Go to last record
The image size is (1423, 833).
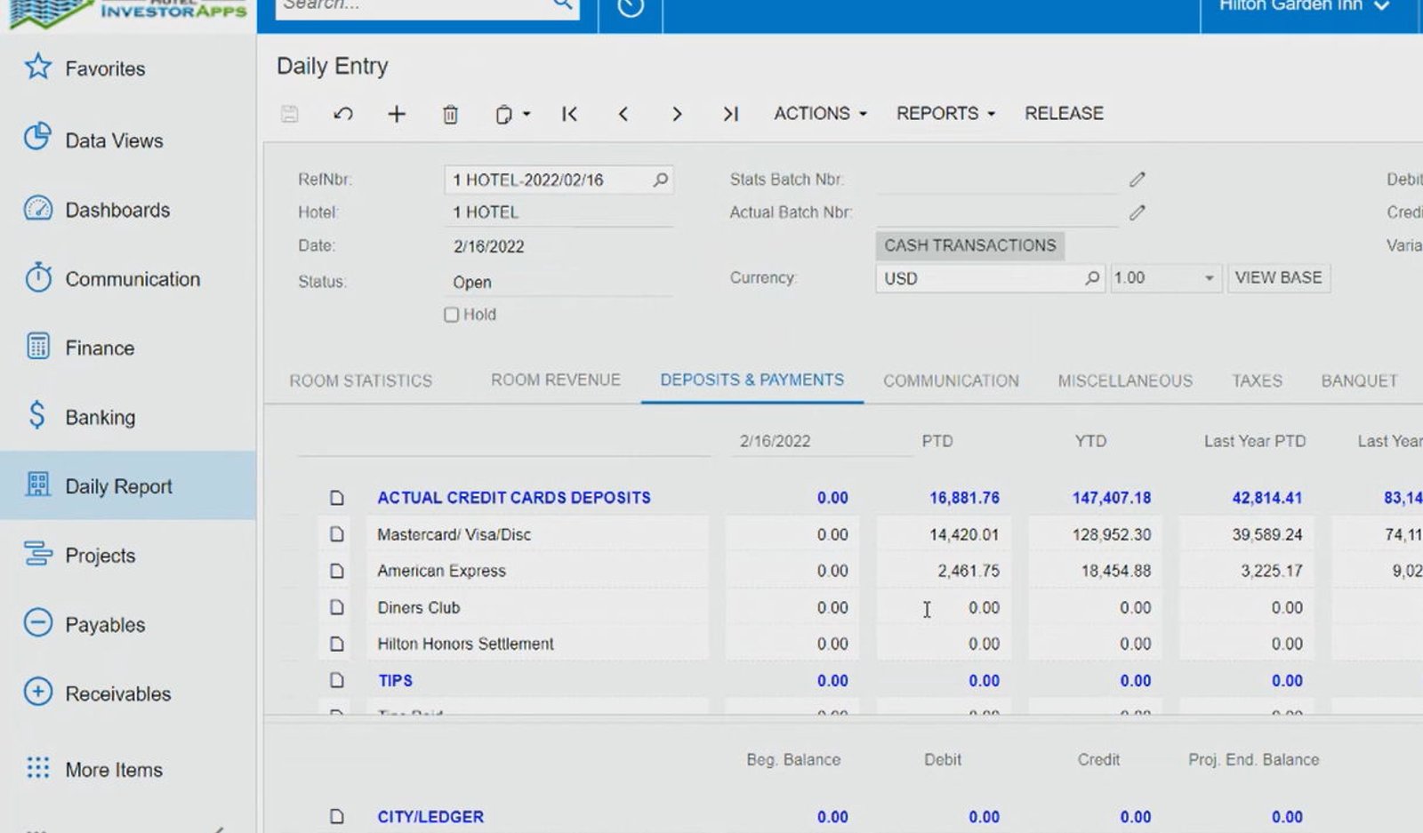[730, 114]
